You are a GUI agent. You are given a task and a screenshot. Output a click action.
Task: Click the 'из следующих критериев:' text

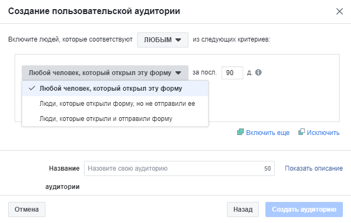pyautogui.click(x=231, y=39)
